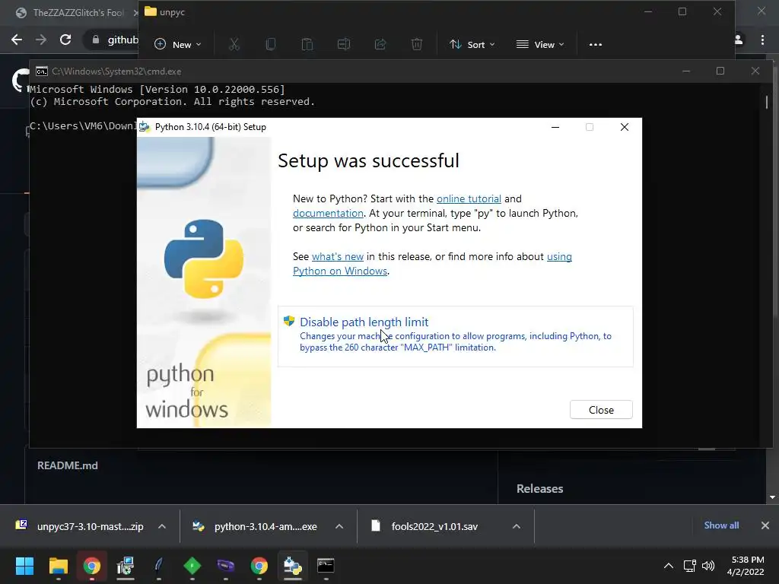Image resolution: width=779 pixels, height=584 pixels.
Task: Click the Rename icon in Explorer toolbar
Action: click(344, 45)
